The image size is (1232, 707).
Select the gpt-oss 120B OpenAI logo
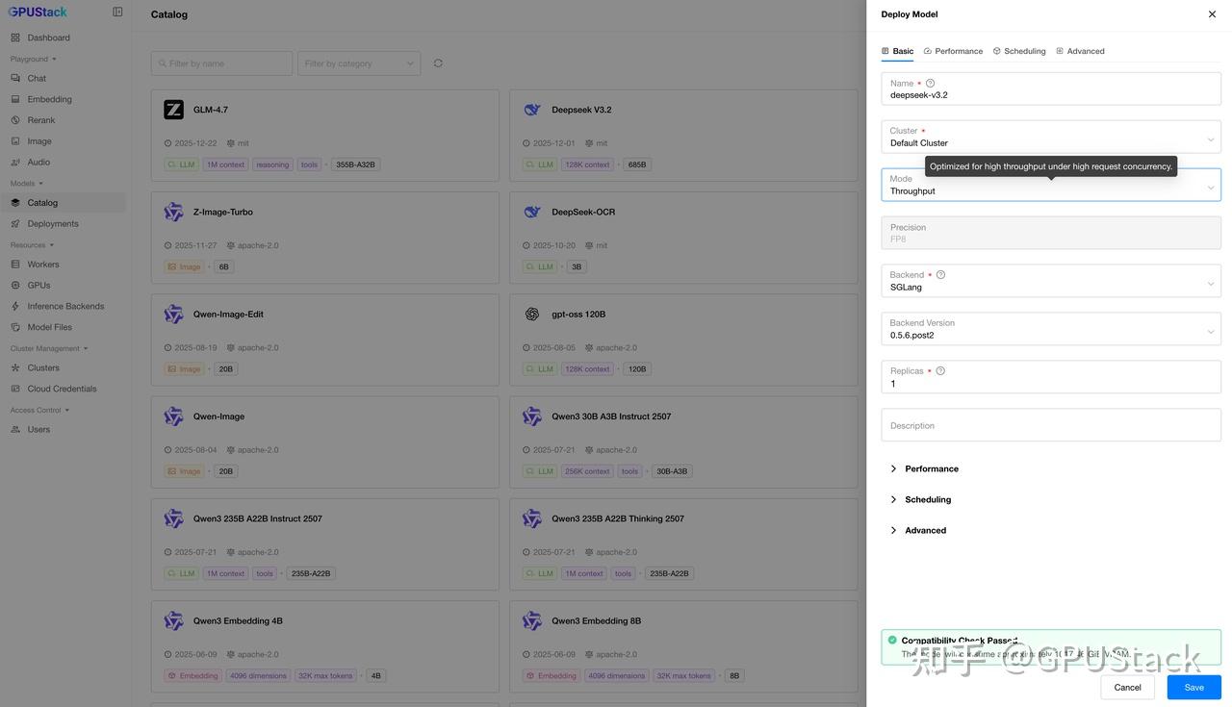click(532, 315)
